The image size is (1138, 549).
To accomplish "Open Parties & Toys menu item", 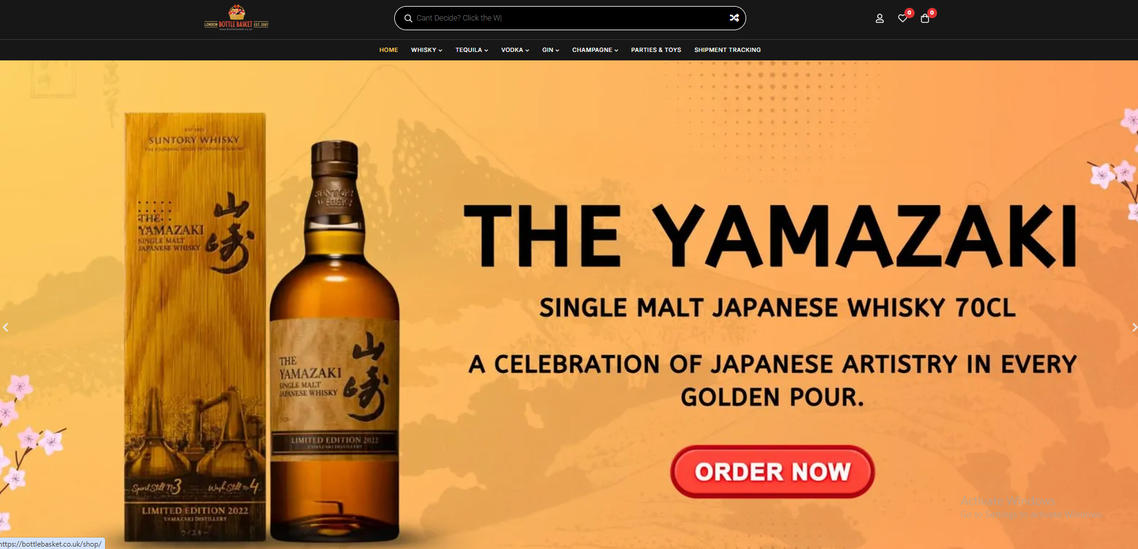I will tap(656, 50).
